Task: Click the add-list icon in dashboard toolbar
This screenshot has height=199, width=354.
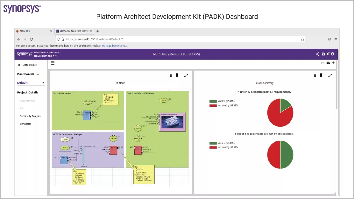Action: (x=328, y=63)
